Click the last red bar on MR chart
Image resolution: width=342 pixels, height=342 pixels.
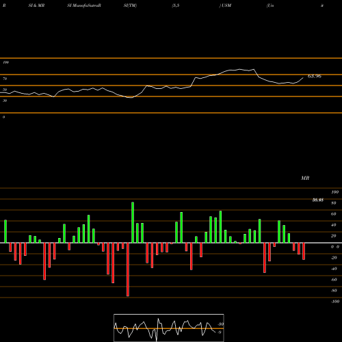click(x=304, y=251)
